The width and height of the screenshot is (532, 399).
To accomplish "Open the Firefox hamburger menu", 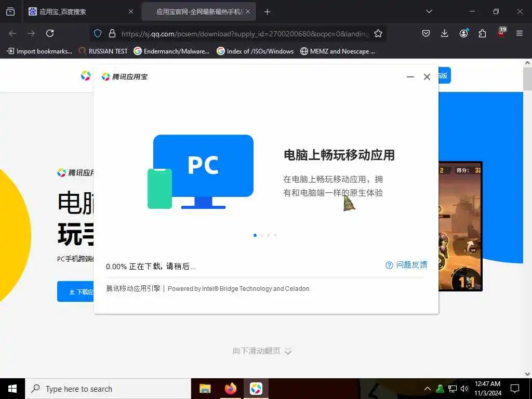I will click(519, 33).
